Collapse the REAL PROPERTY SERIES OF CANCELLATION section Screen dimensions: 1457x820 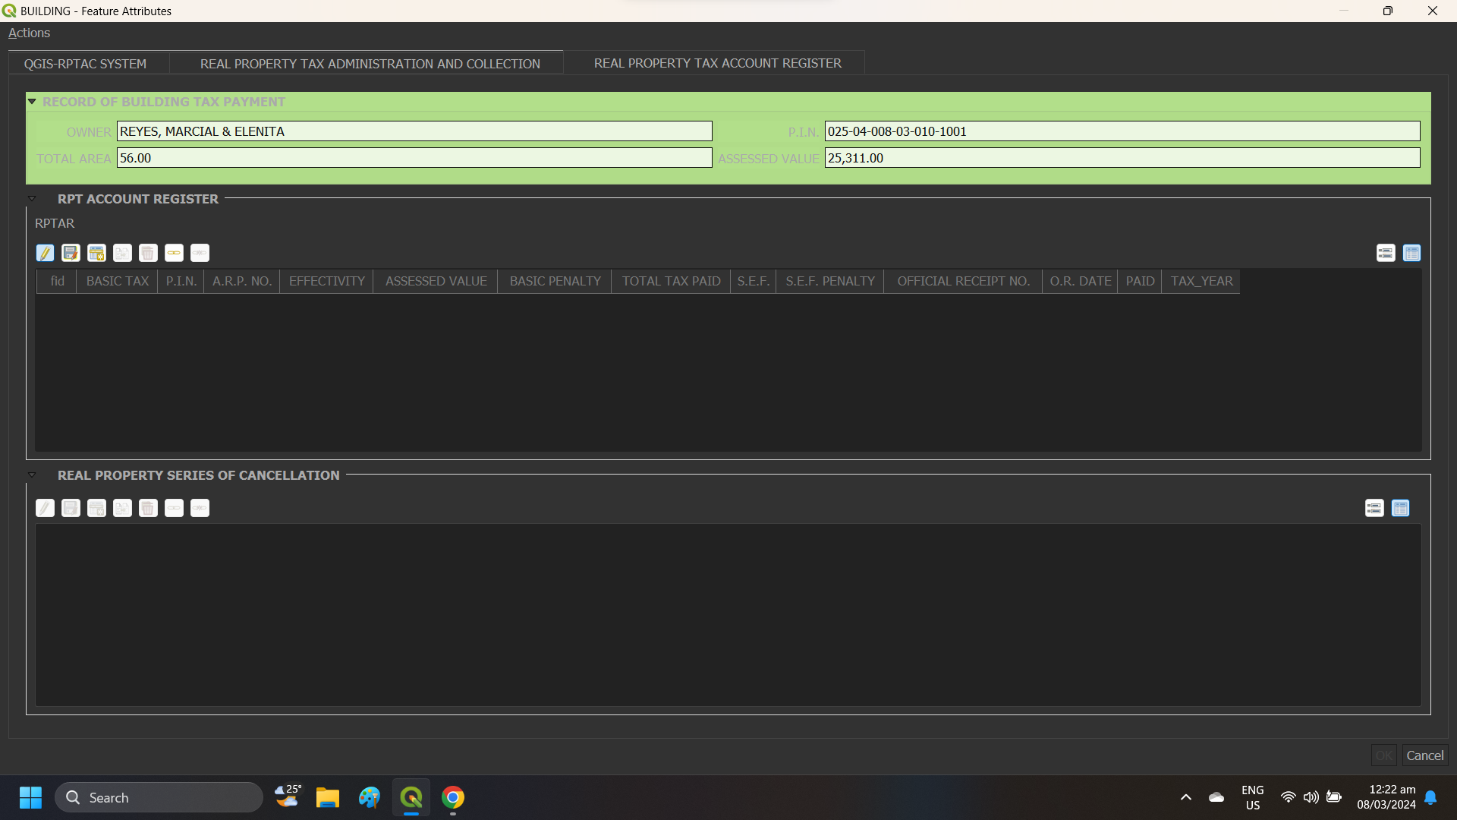[x=32, y=475]
